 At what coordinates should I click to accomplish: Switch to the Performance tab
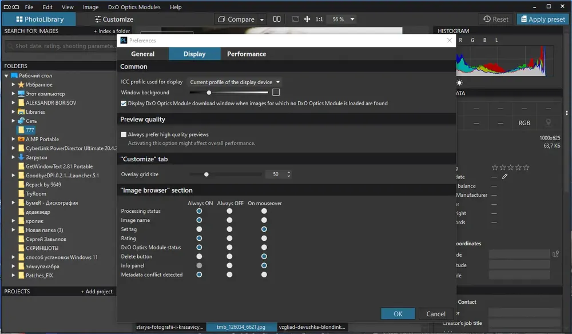point(247,54)
